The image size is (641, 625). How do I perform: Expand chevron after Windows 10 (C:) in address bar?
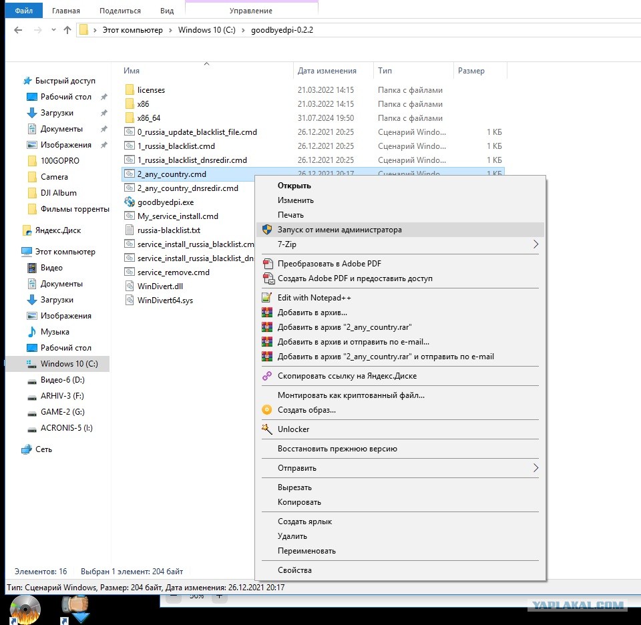tap(243, 30)
